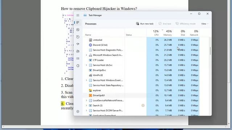Click the 26.3 MB memory value
This screenshot has height=130, width=232.
coord(168,40)
